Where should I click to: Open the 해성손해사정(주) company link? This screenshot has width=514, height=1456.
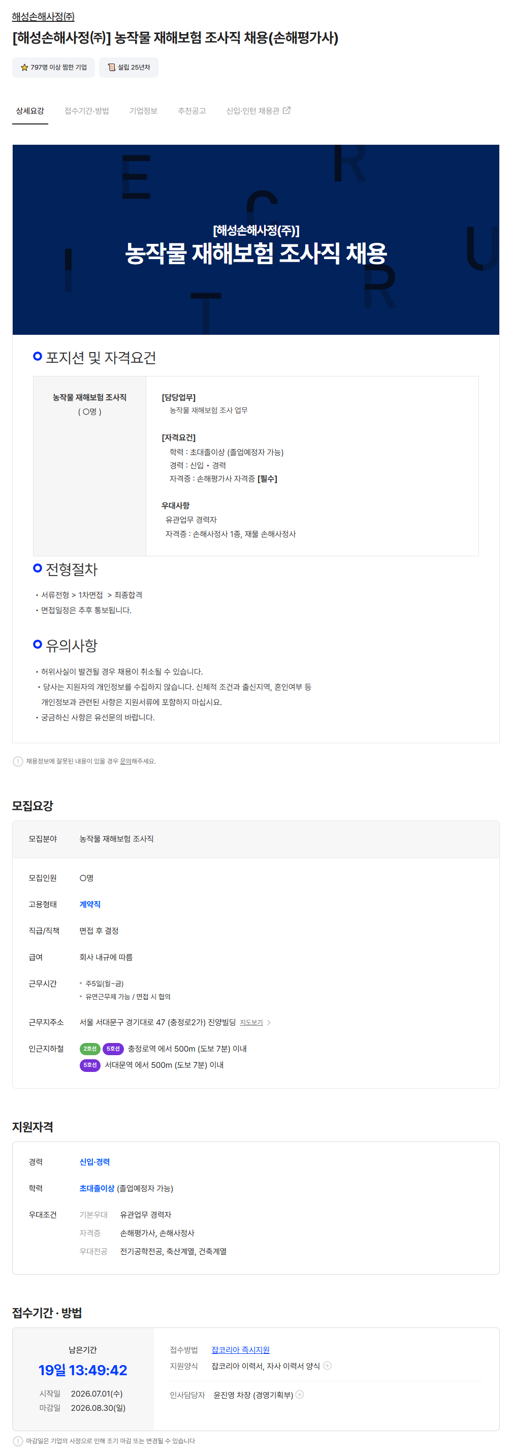(44, 16)
